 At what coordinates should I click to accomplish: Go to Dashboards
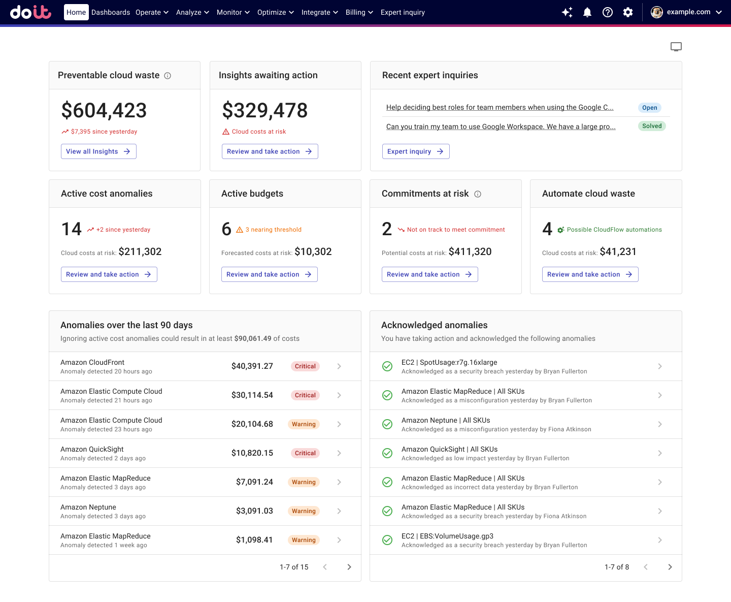[x=111, y=12]
